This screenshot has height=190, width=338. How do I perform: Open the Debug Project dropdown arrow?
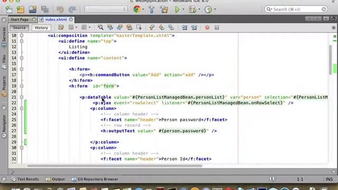199,9
